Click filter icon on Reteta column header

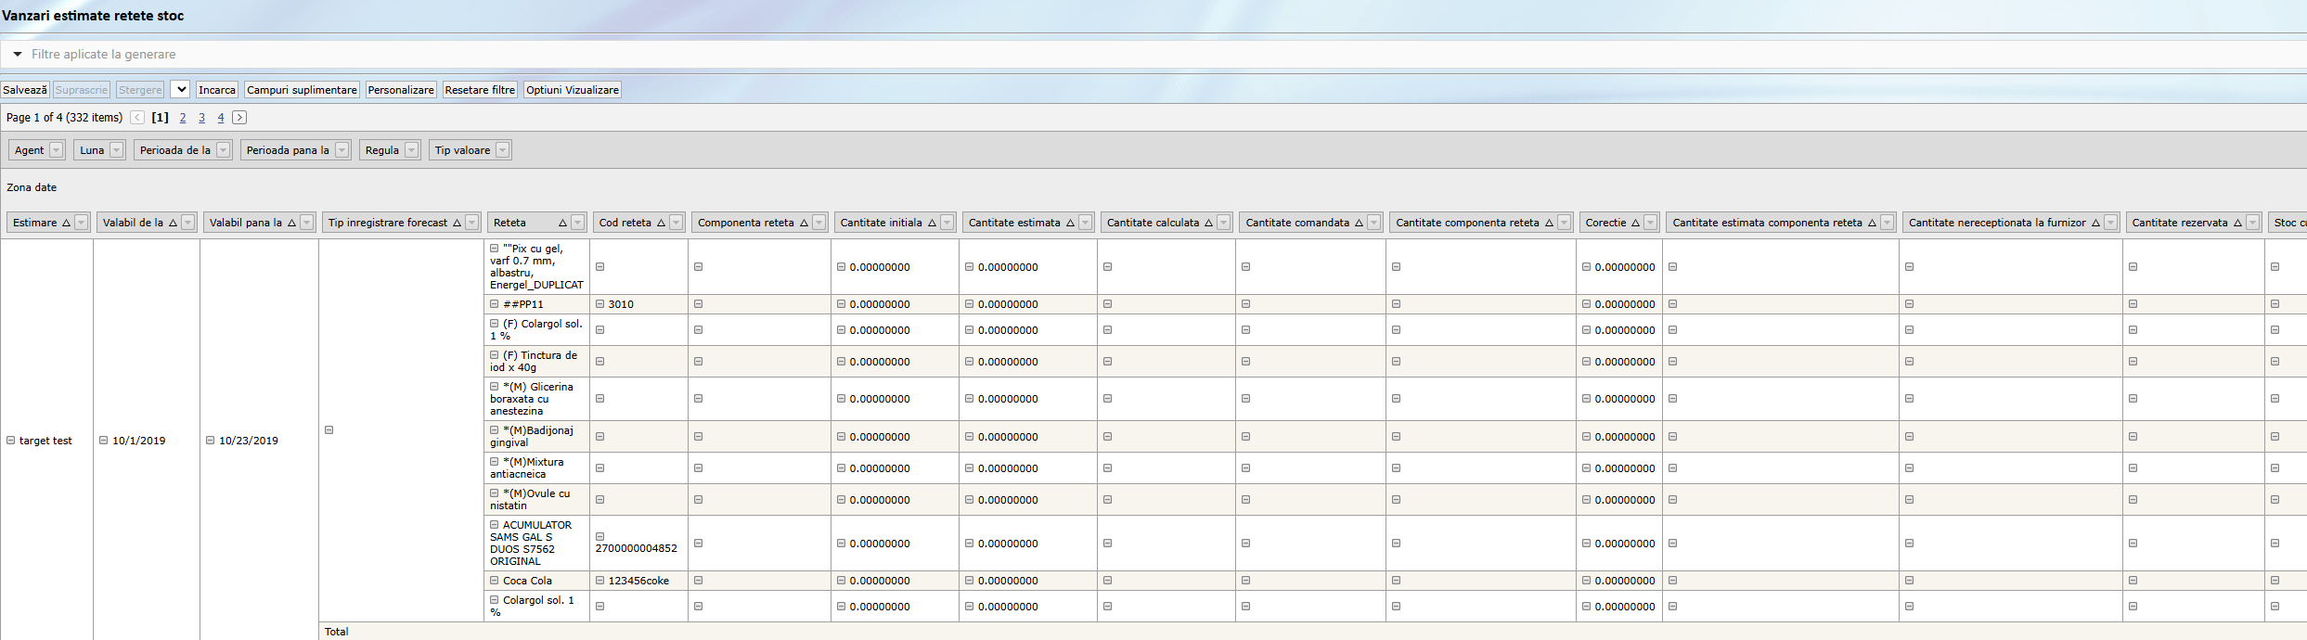(x=577, y=223)
